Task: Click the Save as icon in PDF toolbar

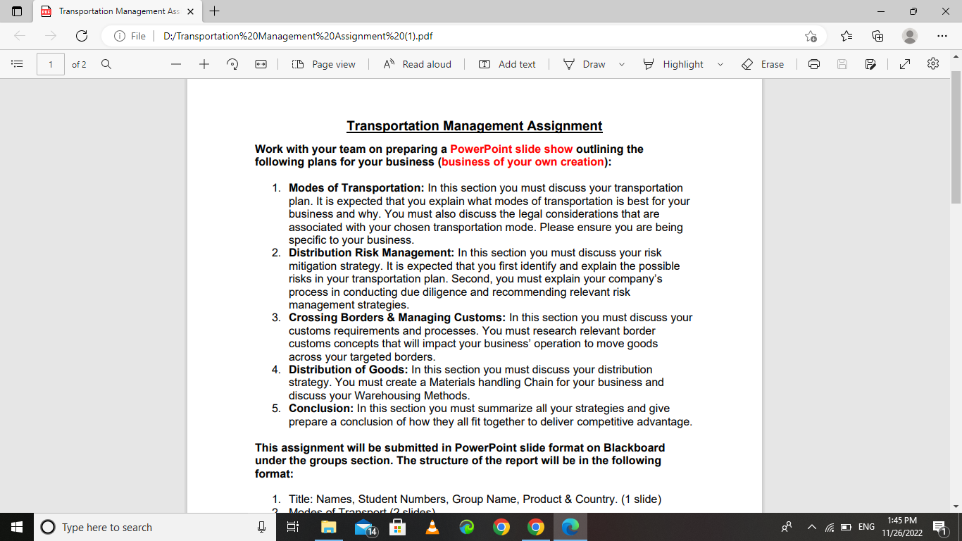Action: (870, 64)
